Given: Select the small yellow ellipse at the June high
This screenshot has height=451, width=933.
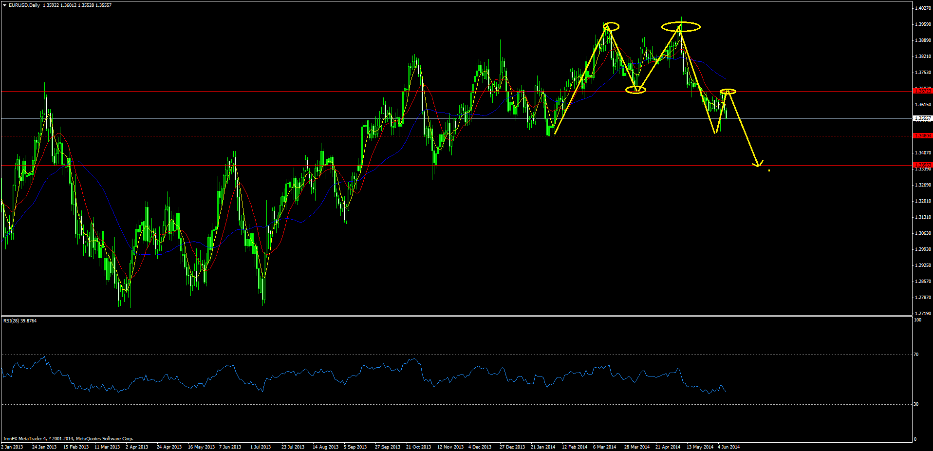Looking at the screenshot, I should click(728, 92).
